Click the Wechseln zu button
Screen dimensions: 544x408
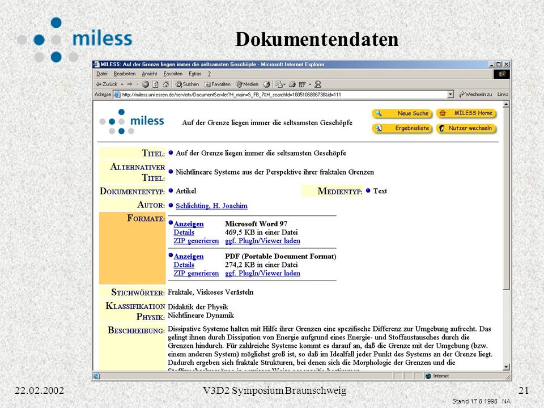475,95
